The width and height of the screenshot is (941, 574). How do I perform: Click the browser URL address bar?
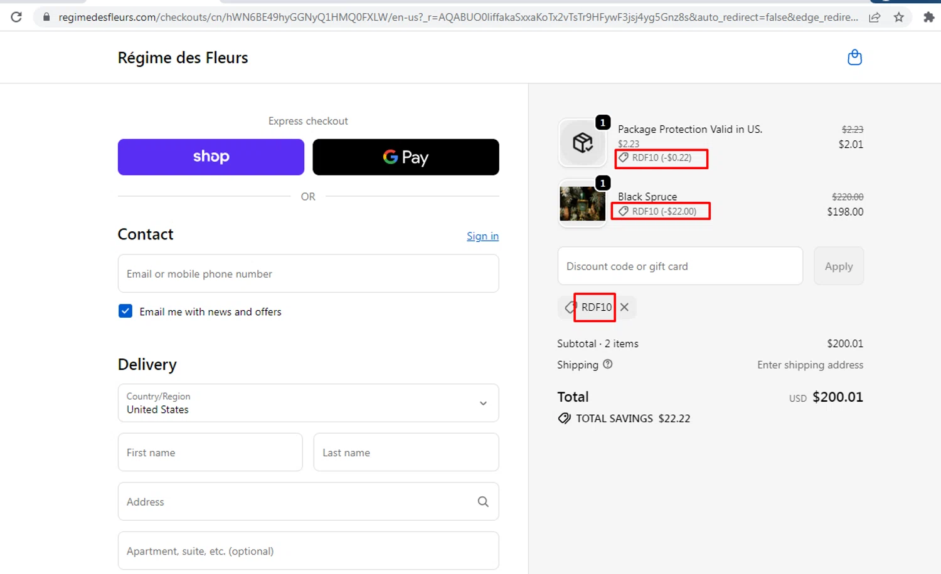coord(458,17)
